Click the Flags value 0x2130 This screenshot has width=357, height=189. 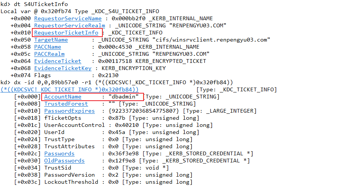pos(108,75)
